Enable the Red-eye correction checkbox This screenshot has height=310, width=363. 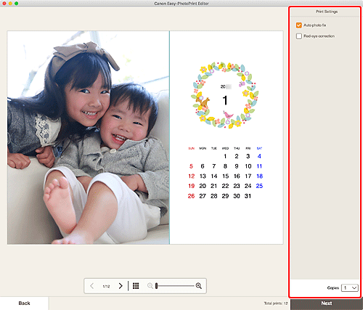[299, 36]
